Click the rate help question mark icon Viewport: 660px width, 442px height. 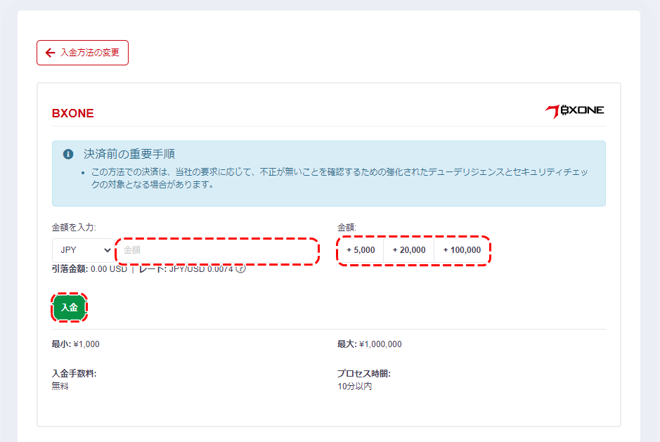pos(240,268)
